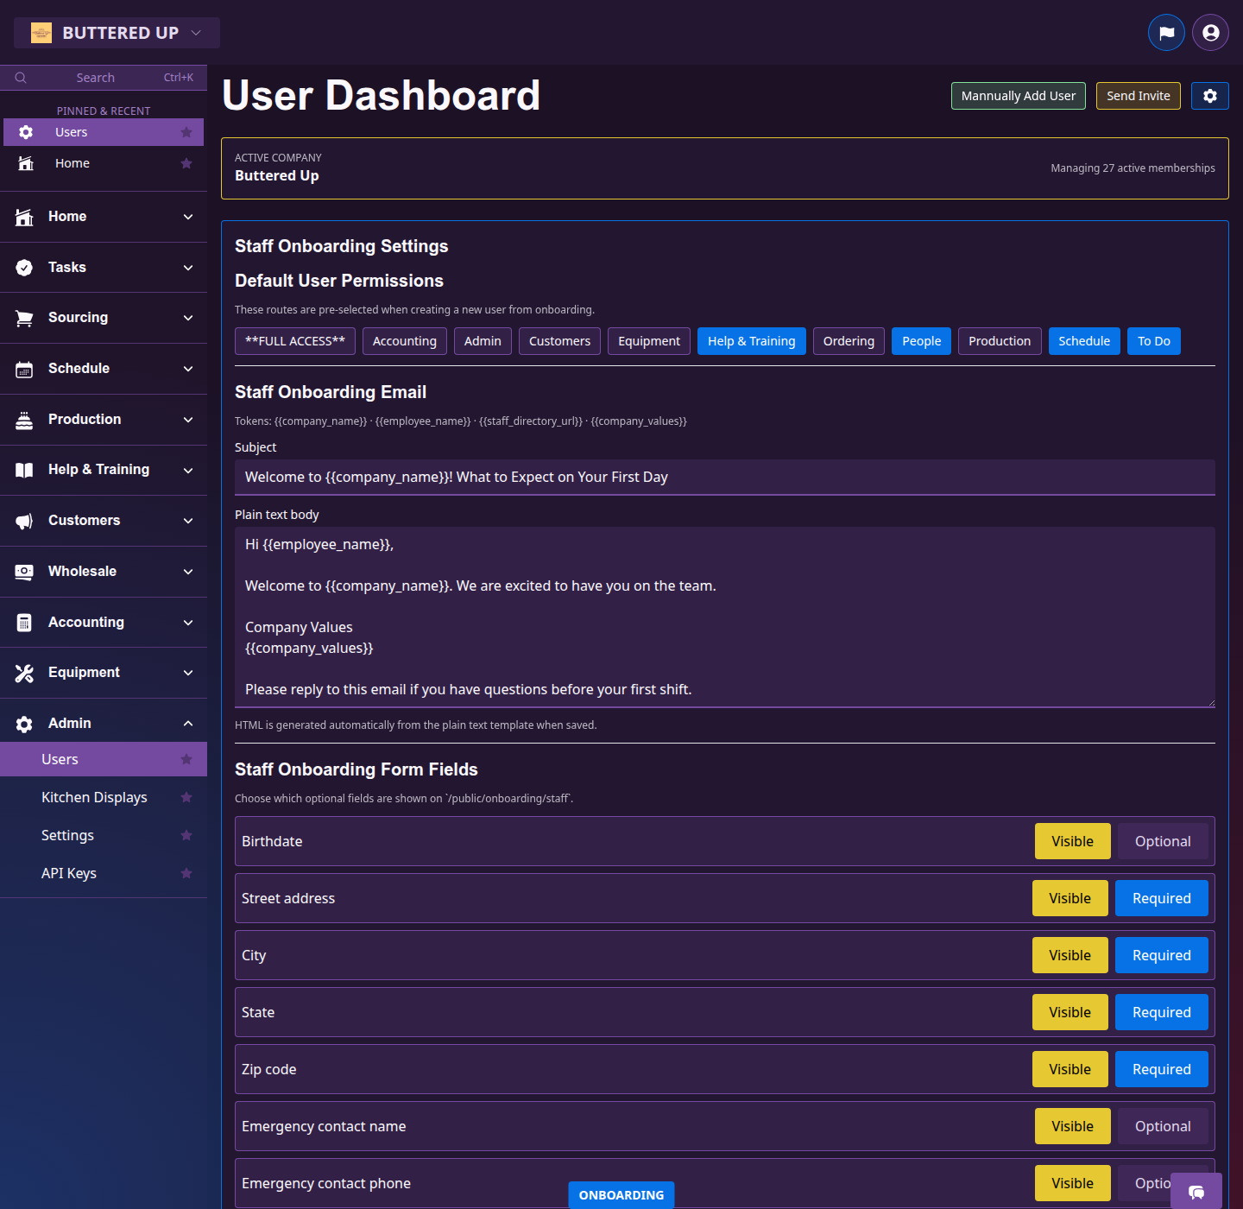Click the Production cake icon

tap(24, 419)
